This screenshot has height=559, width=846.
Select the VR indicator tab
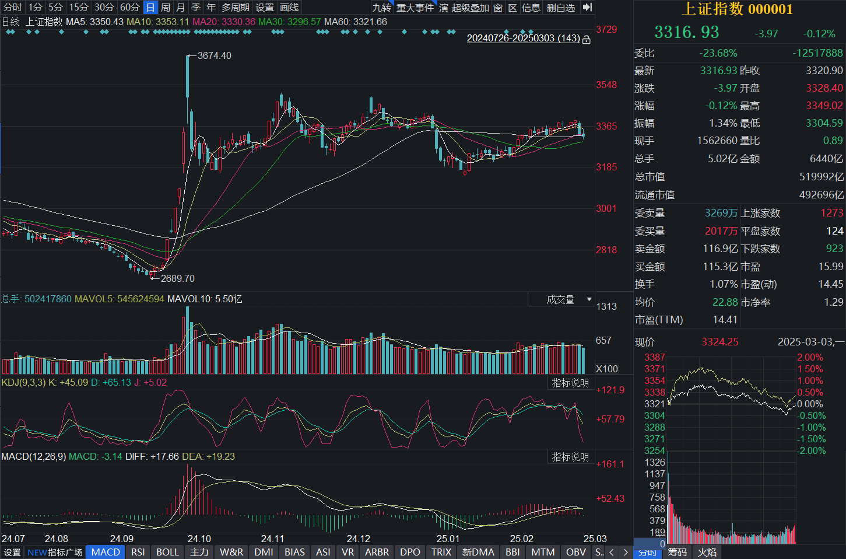pos(348,552)
